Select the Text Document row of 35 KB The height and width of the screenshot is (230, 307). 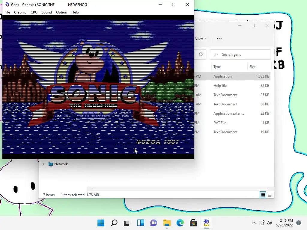[x=232, y=95]
